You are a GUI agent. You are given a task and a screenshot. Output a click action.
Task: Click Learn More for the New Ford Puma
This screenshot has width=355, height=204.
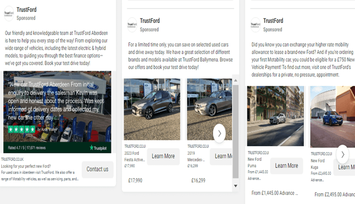286,165
